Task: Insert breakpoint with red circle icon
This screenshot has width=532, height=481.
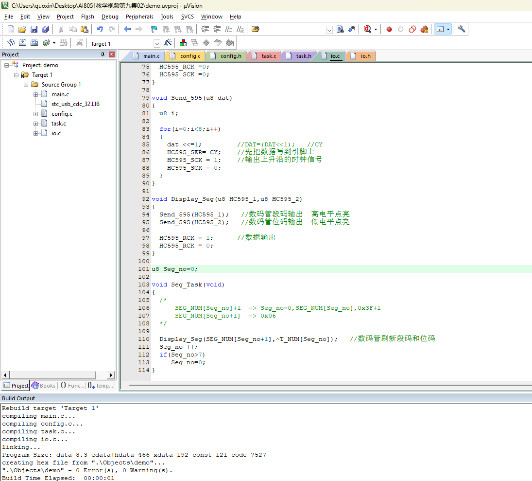Action: pos(389,29)
